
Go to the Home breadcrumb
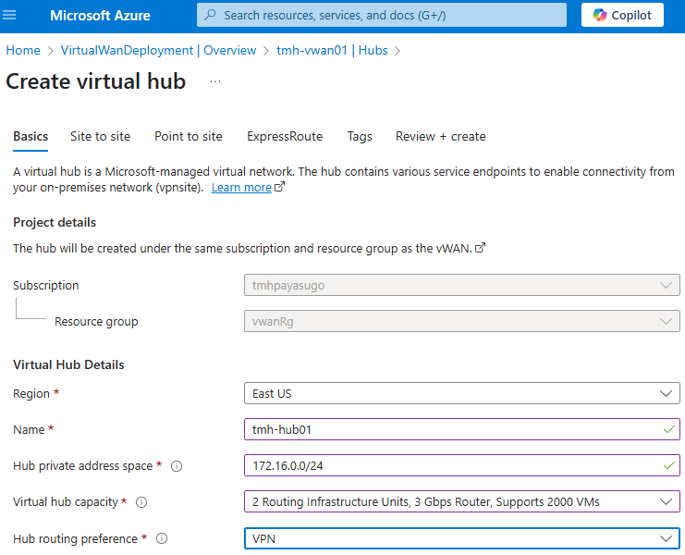click(x=23, y=50)
